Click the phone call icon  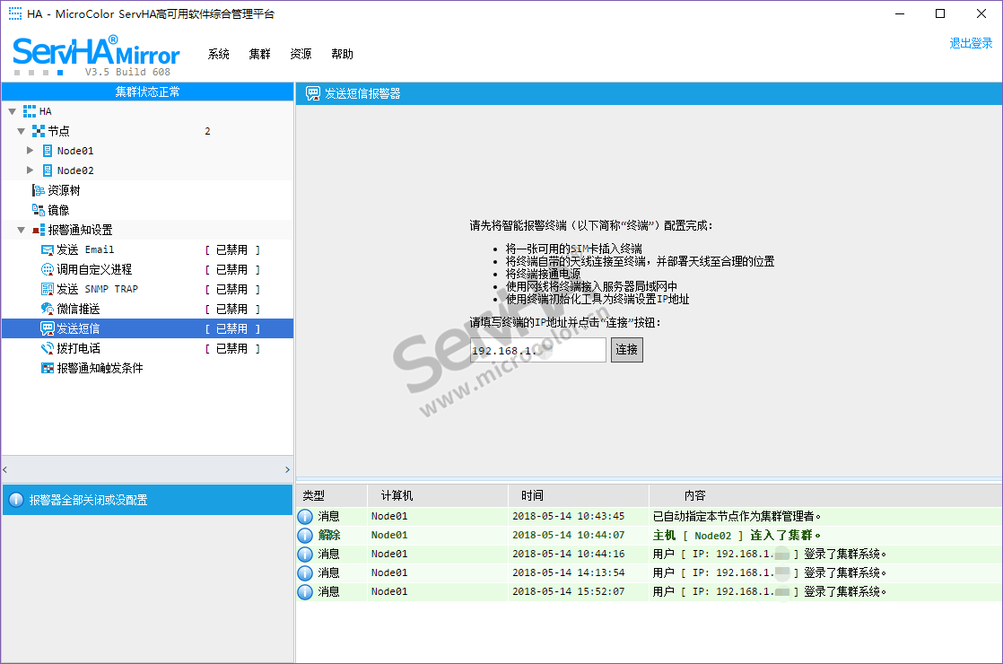tap(48, 348)
